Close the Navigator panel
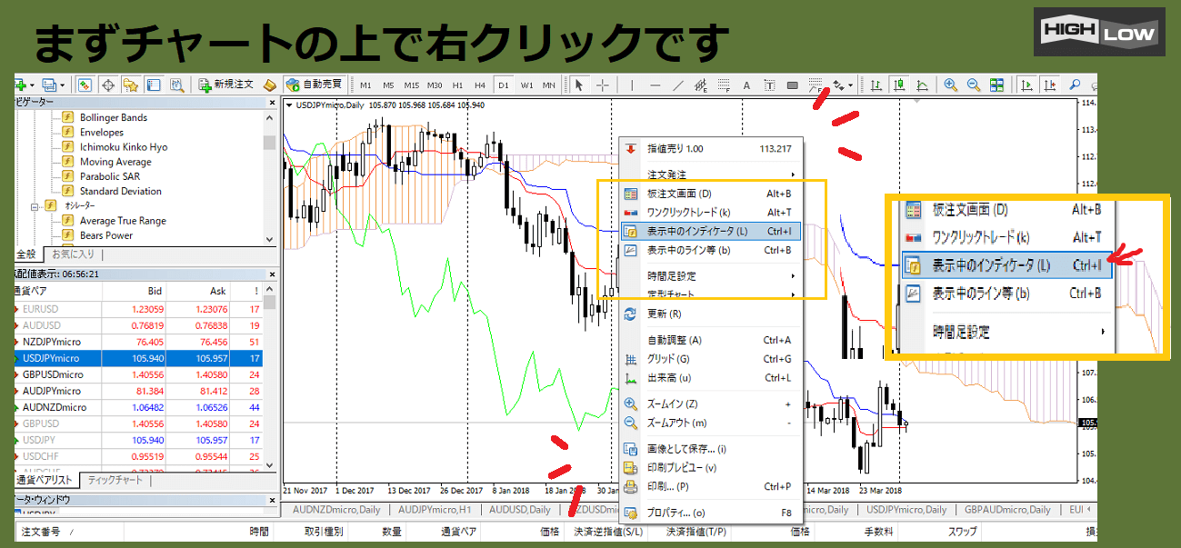The width and height of the screenshot is (1181, 548). pyautogui.click(x=269, y=103)
